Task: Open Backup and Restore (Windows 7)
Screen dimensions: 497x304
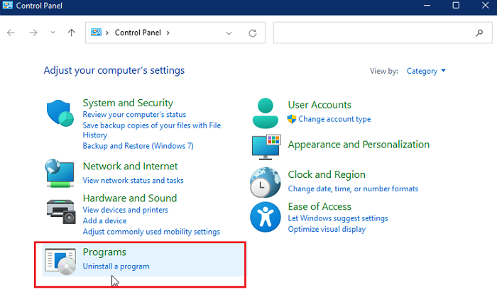Action: click(x=138, y=145)
